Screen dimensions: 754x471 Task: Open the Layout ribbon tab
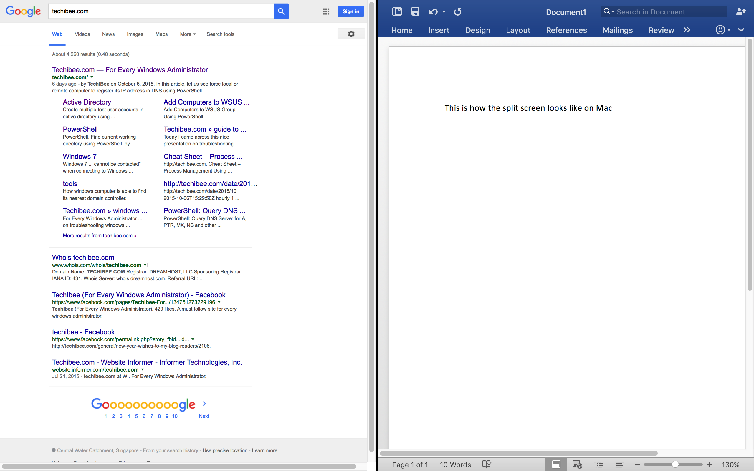point(518,30)
